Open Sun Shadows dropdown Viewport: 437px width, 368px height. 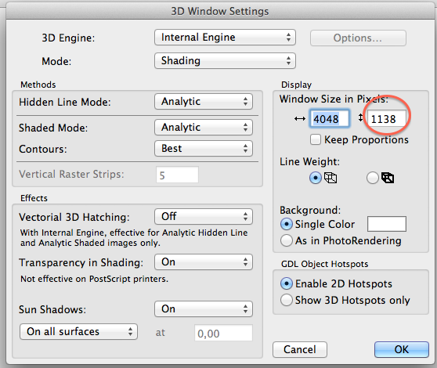coord(204,308)
